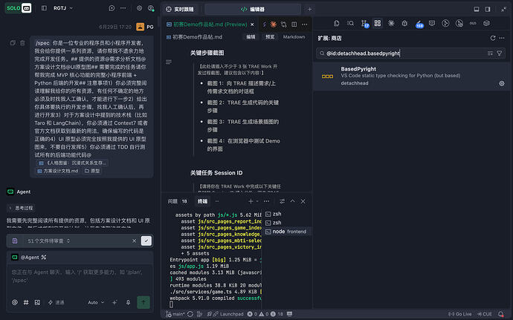This screenshot has height=320, width=513.
Task: Expand the 思考过程 section
Action: click(22, 208)
